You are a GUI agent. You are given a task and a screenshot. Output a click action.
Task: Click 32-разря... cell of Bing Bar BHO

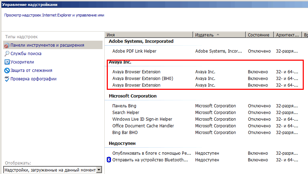click(x=287, y=133)
